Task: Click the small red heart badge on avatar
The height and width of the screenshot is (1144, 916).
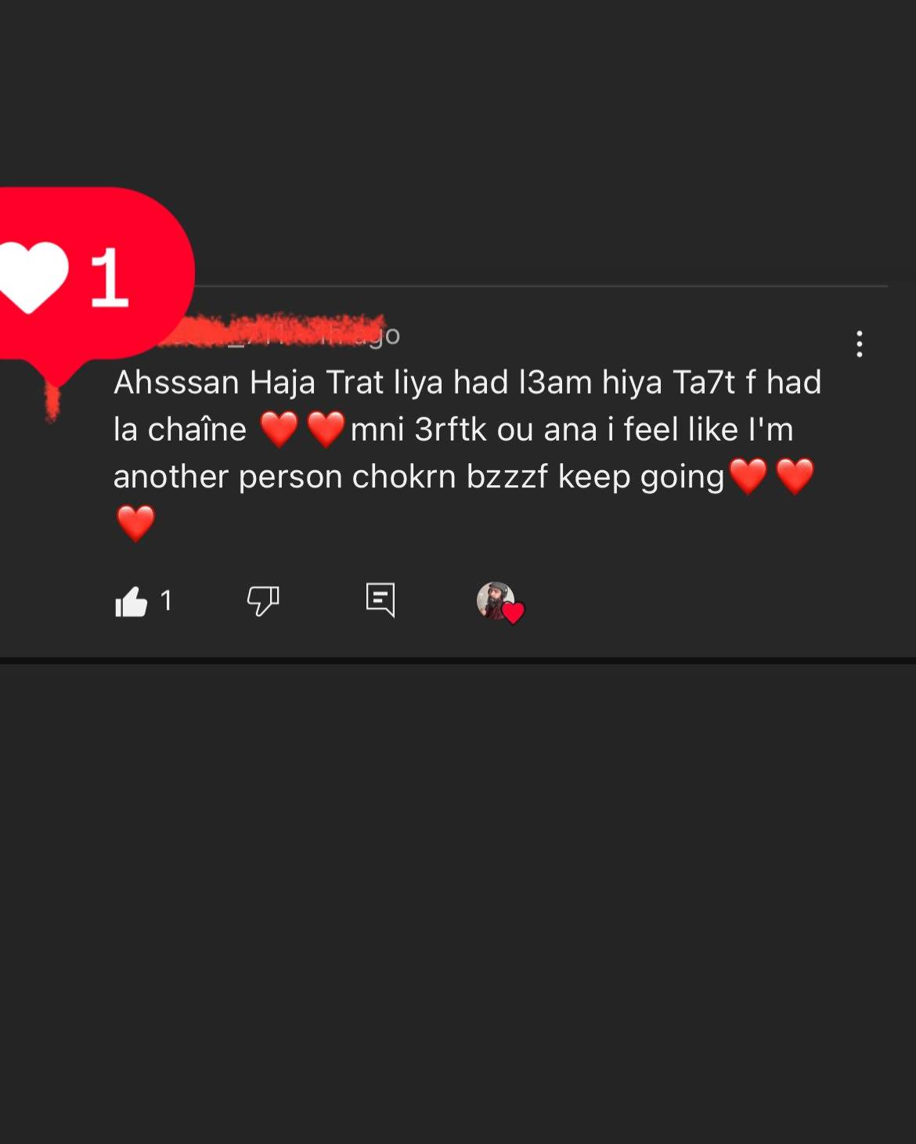Action: [x=513, y=613]
